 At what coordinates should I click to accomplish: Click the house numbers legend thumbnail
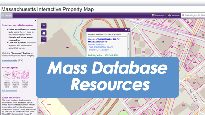tap(16, 75)
